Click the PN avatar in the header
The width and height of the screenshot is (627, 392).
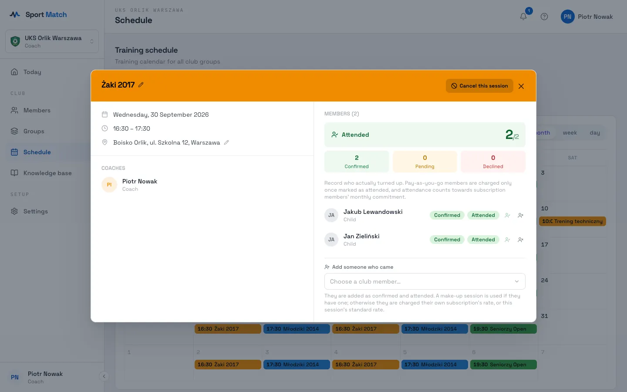(x=567, y=17)
